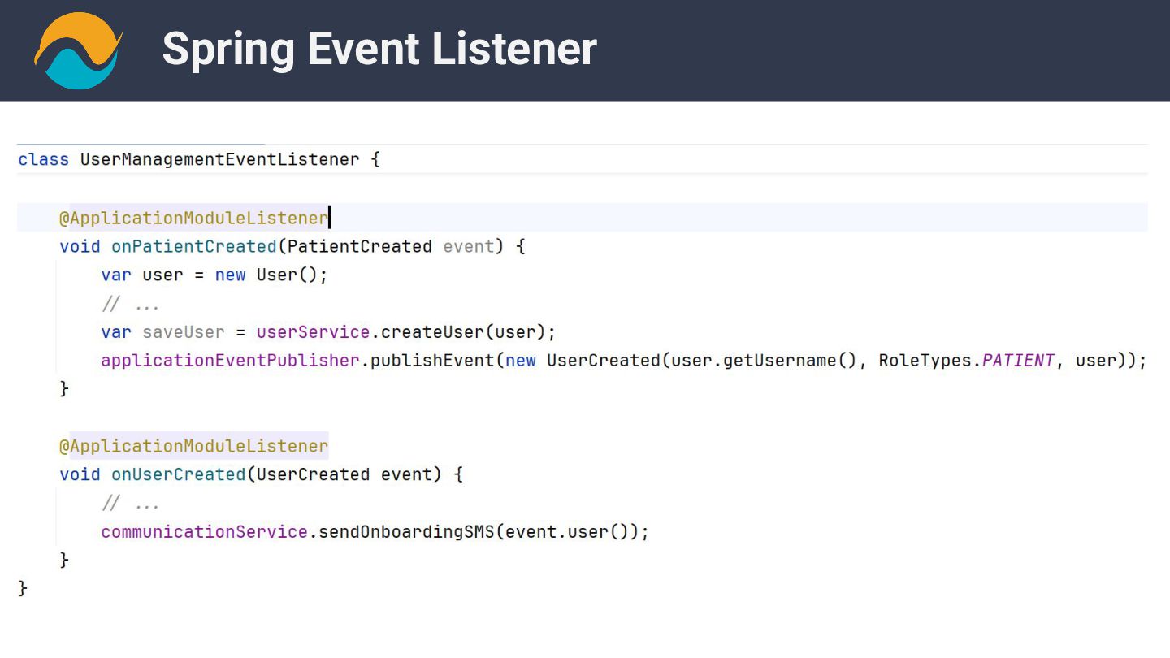Click the communicationService field reference
This screenshot has width=1170, height=658.
coord(204,532)
